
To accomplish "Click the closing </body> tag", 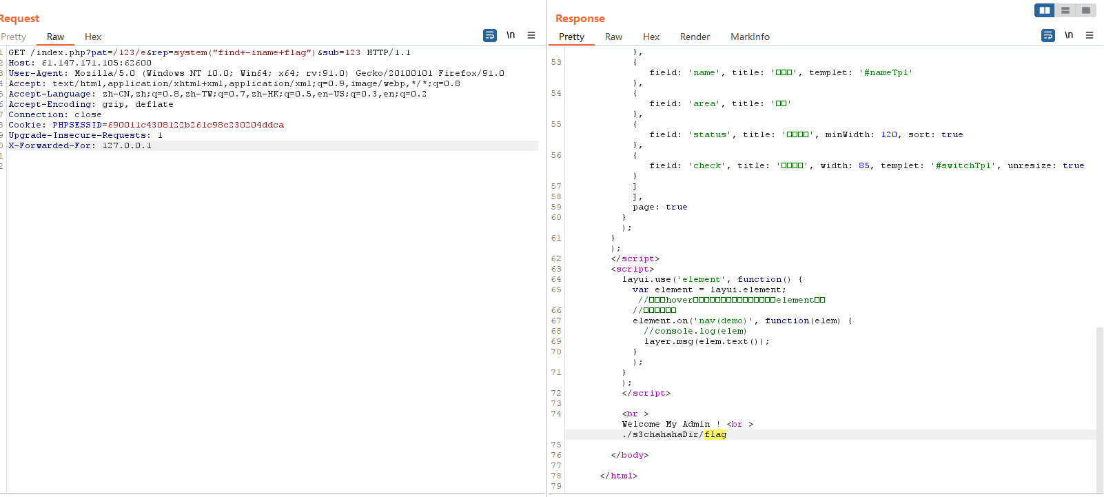I will (630, 455).
